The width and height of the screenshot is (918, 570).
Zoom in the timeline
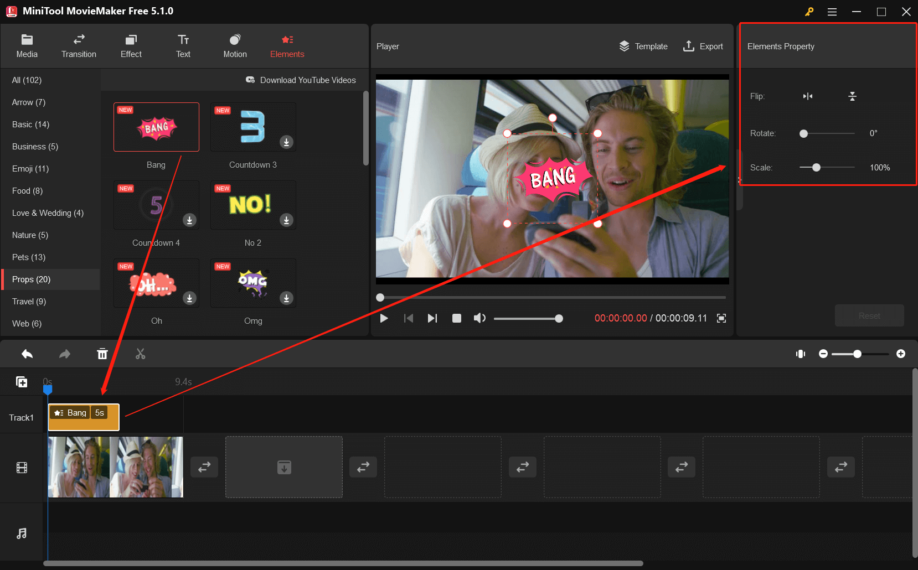[x=901, y=354]
